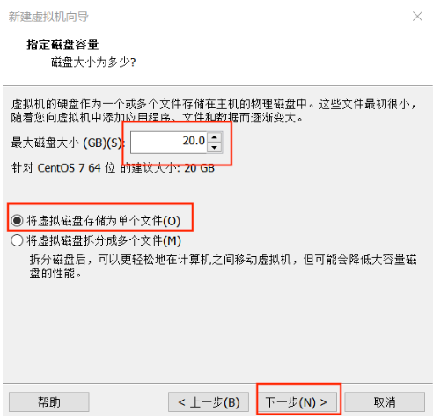The height and width of the screenshot is (419, 433).
Task: Click the 指定磁盘容量 heading
Action: pyautogui.click(x=62, y=45)
